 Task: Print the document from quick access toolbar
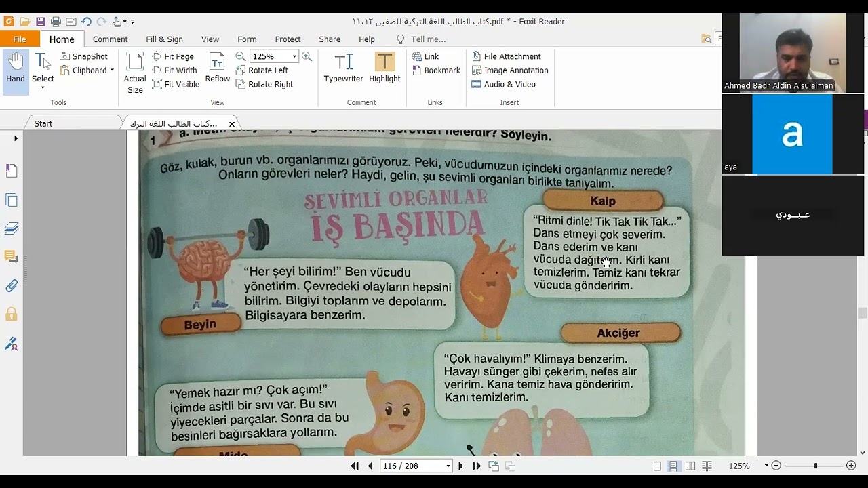[56, 22]
